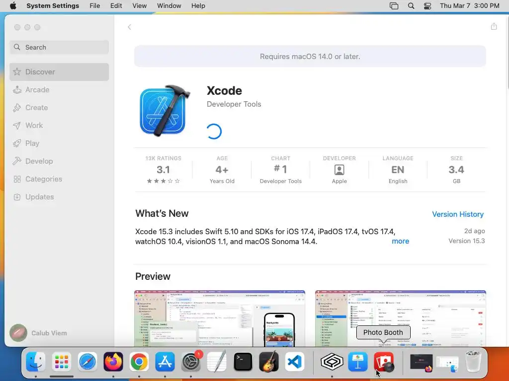Click the Version History link
The image size is (509, 381).
coord(458,214)
